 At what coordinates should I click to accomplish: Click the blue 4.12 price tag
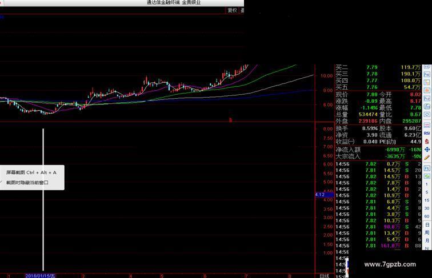(324, 195)
